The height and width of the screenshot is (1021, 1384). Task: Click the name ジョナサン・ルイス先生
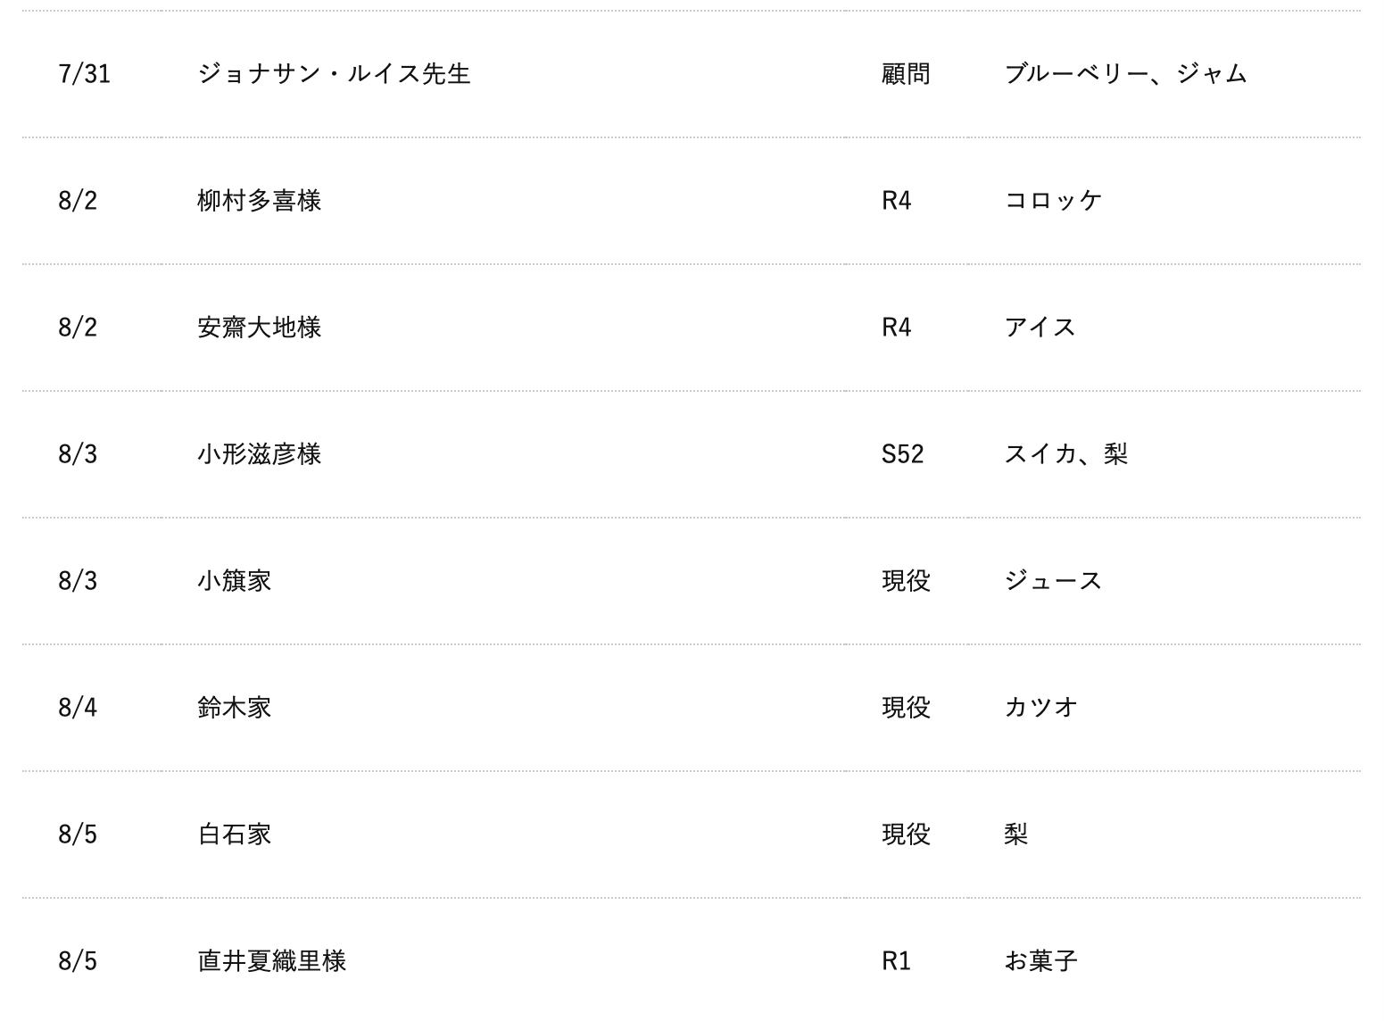coord(334,74)
